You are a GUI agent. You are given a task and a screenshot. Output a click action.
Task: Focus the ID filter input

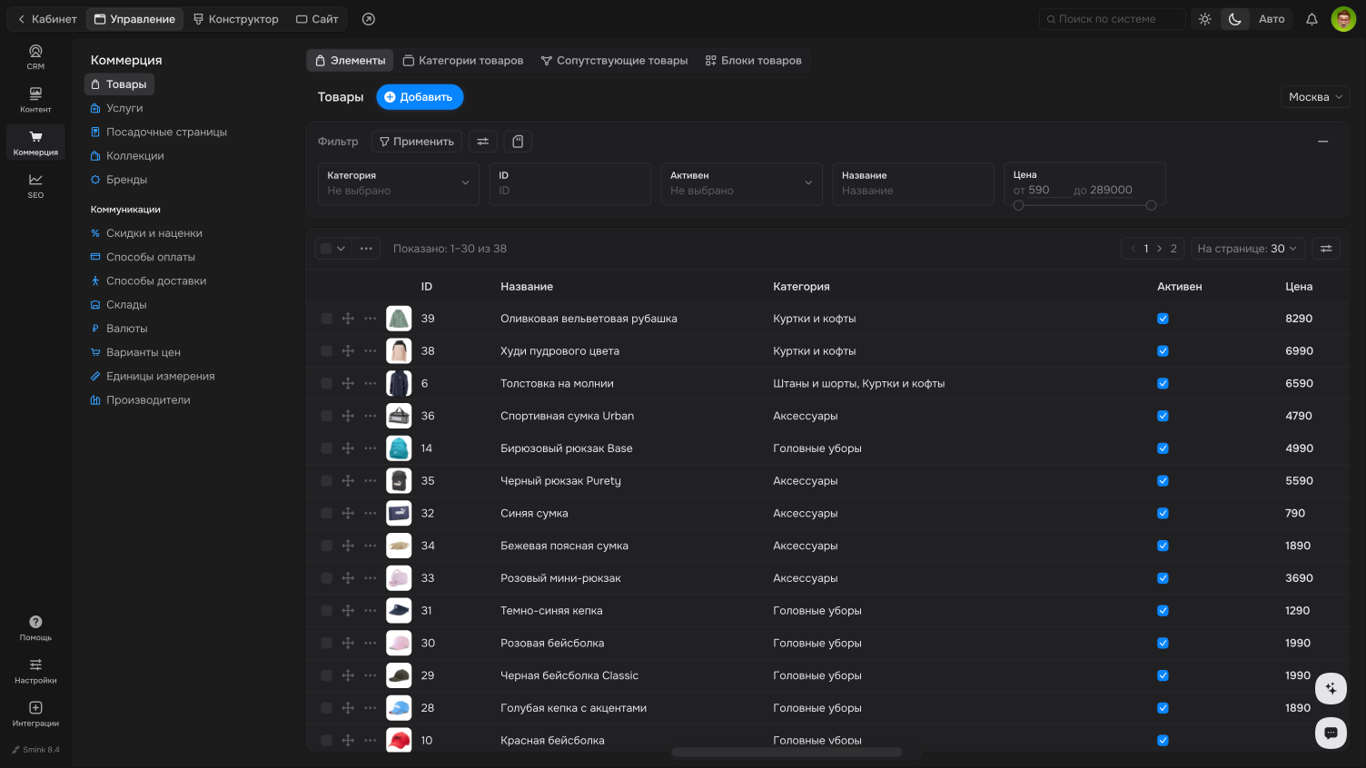click(x=569, y=183)
